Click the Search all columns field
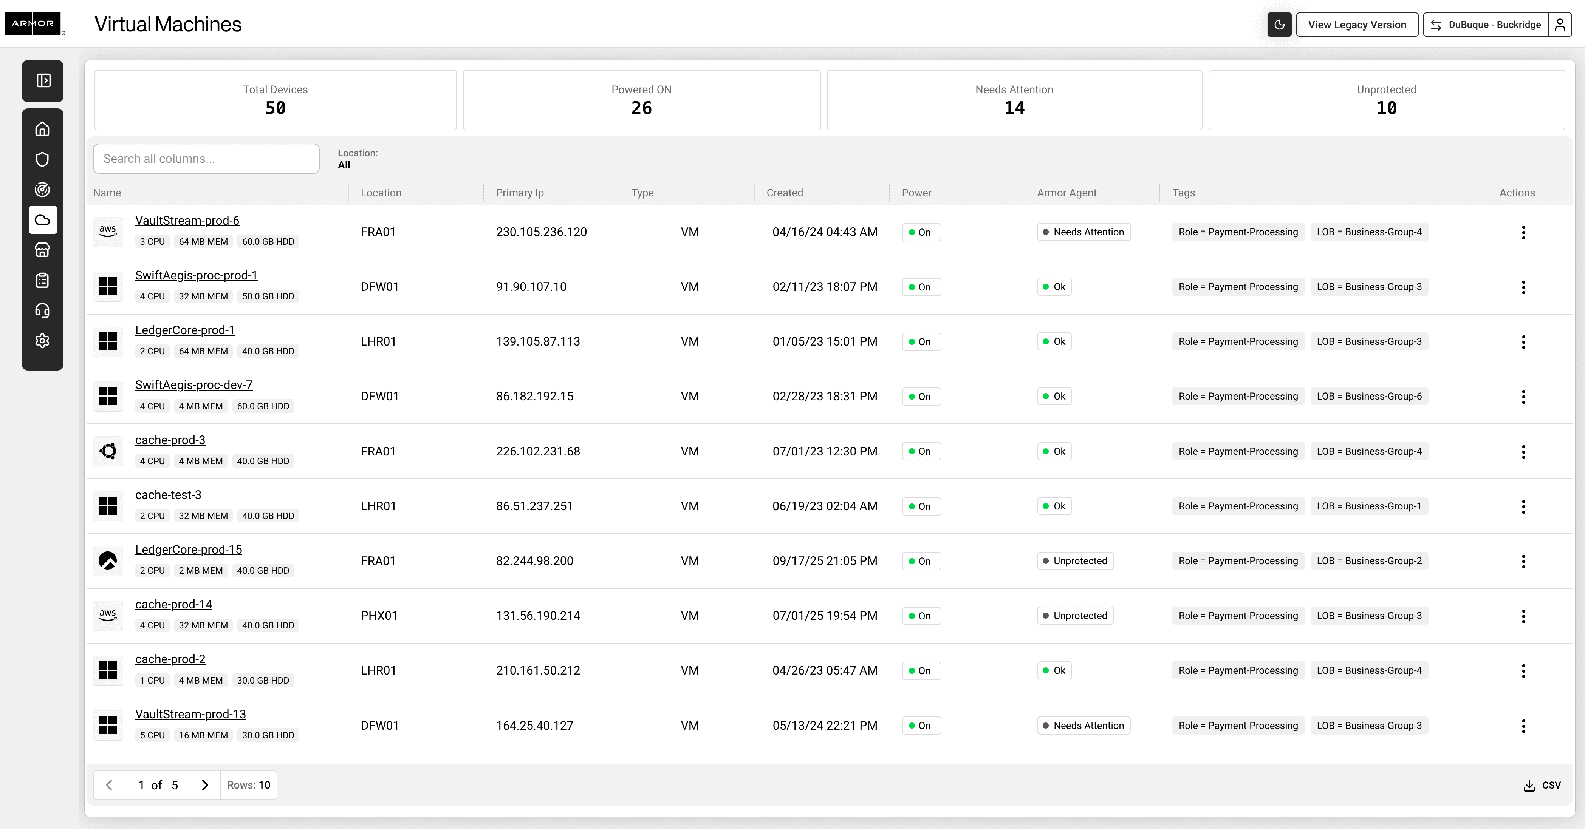1585x829 pixels. point(206,159)
